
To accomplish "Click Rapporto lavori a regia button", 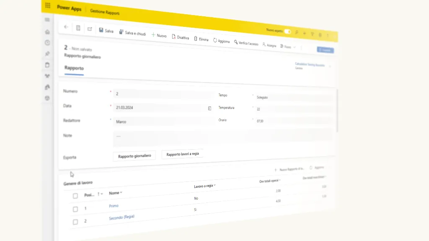I will pos(183,154).
